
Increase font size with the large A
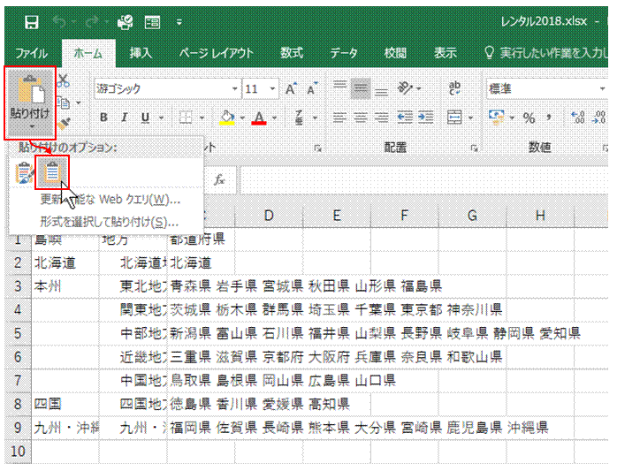pos(291,89)
